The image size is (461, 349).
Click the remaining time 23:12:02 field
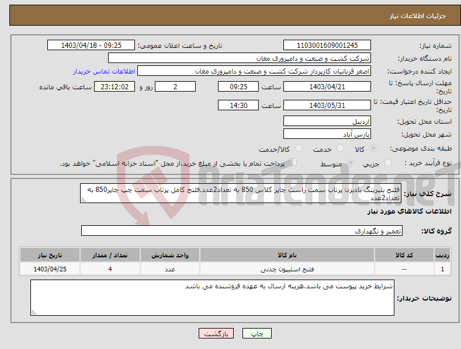click(115, 86)
